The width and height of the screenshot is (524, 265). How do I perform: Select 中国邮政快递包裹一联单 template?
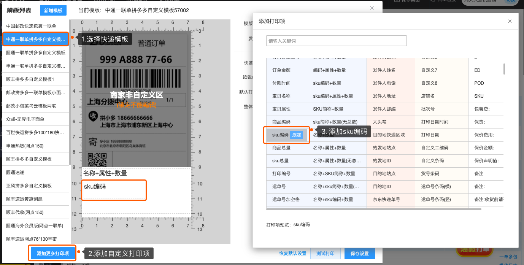pos(31,26)
